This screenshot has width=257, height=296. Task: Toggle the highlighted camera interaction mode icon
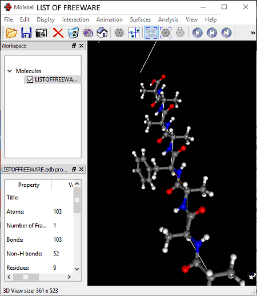point(151,33)
